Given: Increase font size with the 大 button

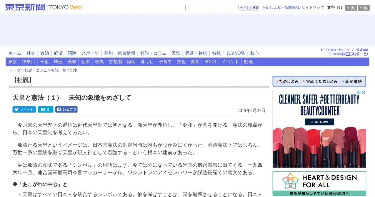Looking at the screenshot, I should [x=351, y=8].
